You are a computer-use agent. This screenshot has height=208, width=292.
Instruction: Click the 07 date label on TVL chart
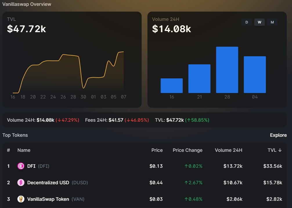(x=123, y=97)
